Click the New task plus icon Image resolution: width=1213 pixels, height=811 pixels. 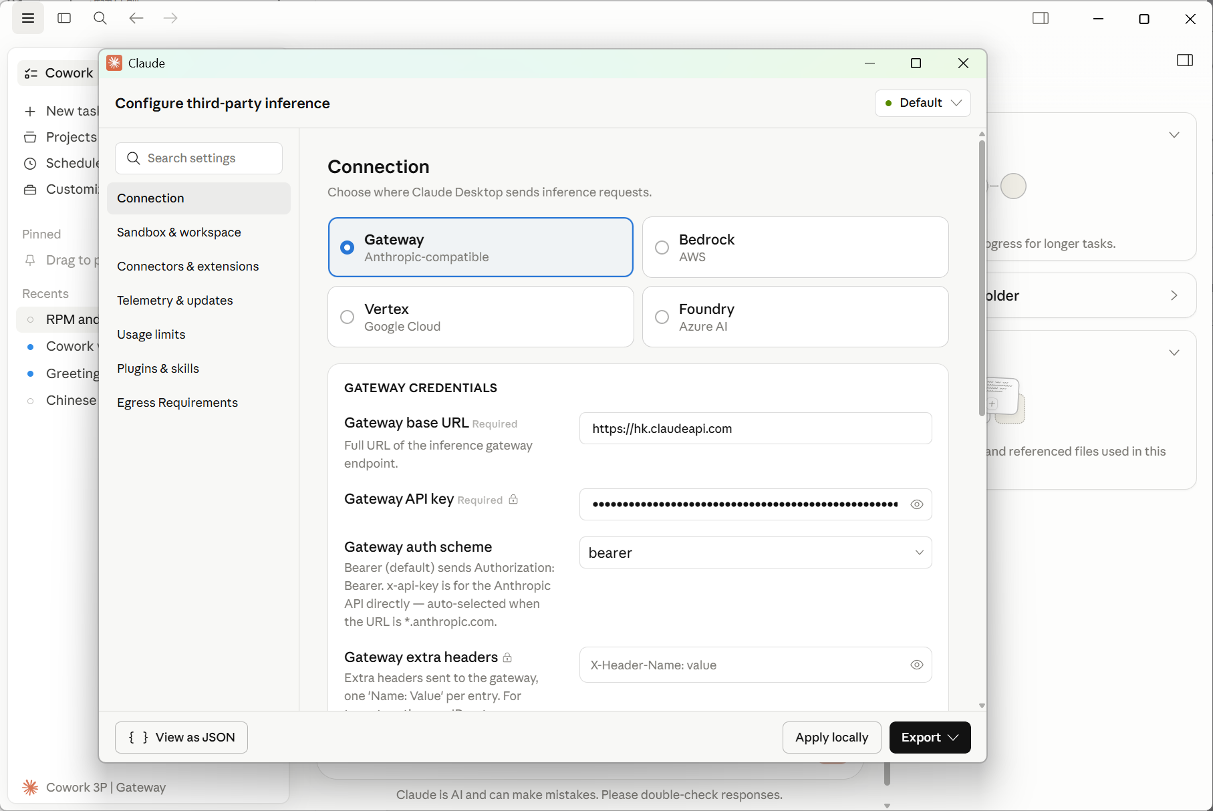[30, 112]
